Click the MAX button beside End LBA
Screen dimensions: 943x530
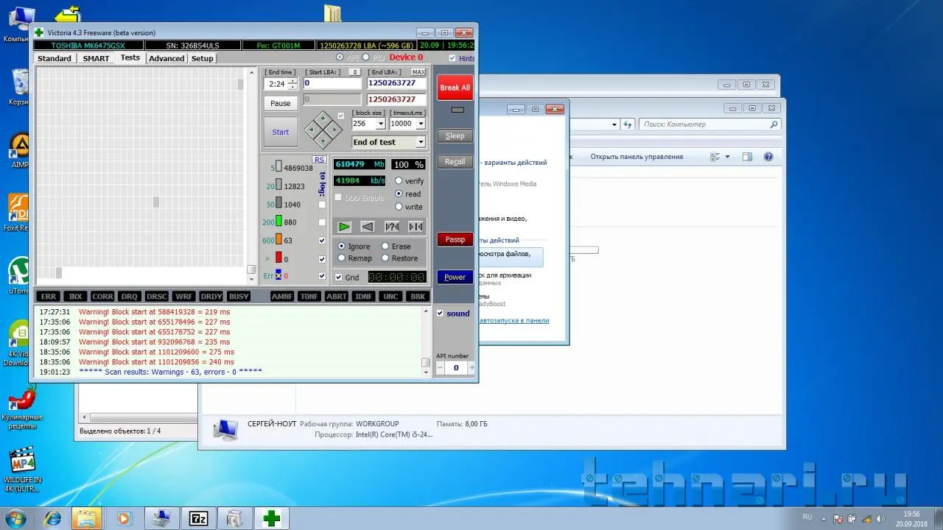pos(418,72)
